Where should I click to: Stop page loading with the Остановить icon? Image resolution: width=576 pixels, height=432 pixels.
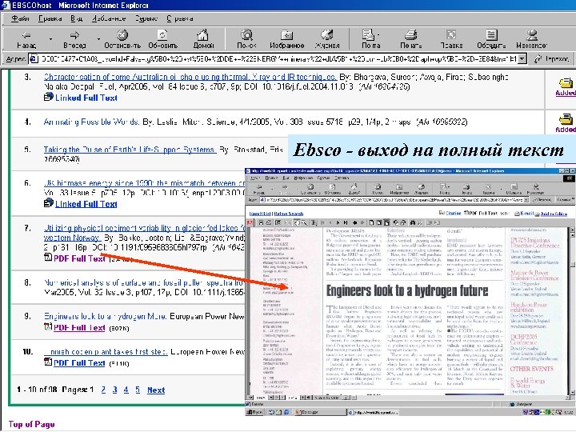pyautogui.click(x=122, y=35)
